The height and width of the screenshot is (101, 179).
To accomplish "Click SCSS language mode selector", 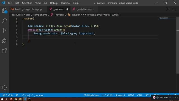I will pyautogui.click(x=148, y=95).
